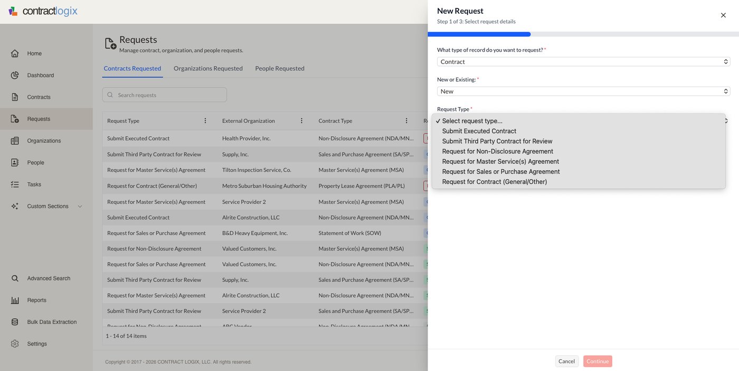Viewport: 739px width, 371px height.
Task: Select Submit Executed Contract option
Action: click(578, 131)
